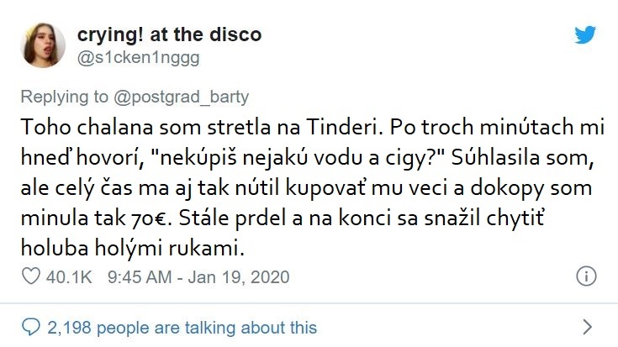Open the "crying! at the disco" profile name

point(169,34)
